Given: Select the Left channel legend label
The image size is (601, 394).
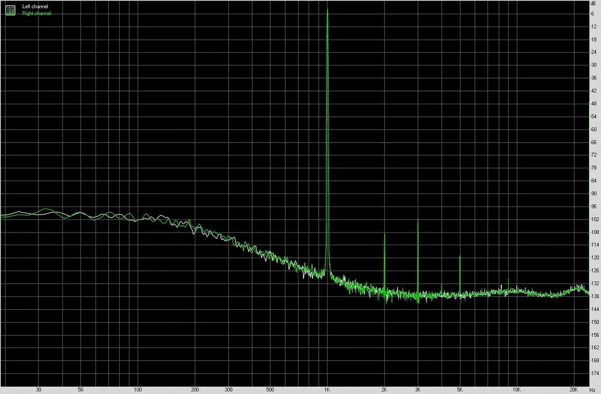Looking at the screenshot, I should coord(35,7).
